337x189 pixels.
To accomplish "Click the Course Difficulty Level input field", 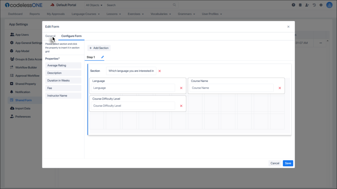I will point(133,106).
